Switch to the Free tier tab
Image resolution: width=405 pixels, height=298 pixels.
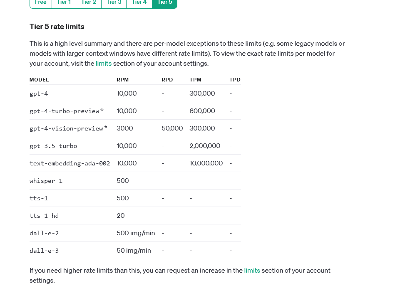[x=41, y=2]
